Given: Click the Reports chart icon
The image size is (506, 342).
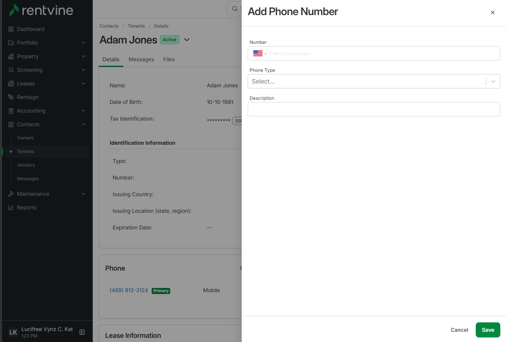Looking at the screenshot, I should coord(11,207).
